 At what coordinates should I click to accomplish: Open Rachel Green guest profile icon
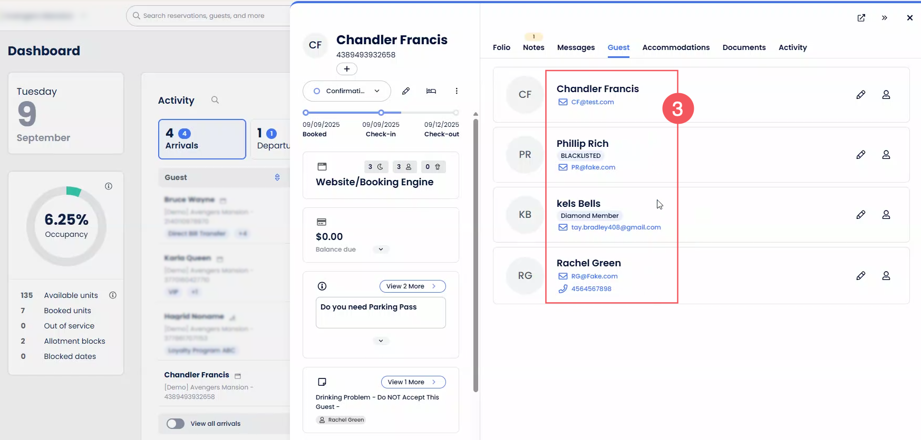pos(886,276)
